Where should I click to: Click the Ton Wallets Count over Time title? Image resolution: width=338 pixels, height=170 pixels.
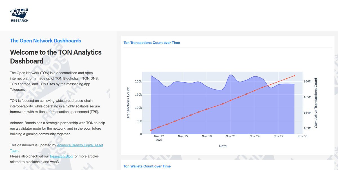(x=147, y=166)
